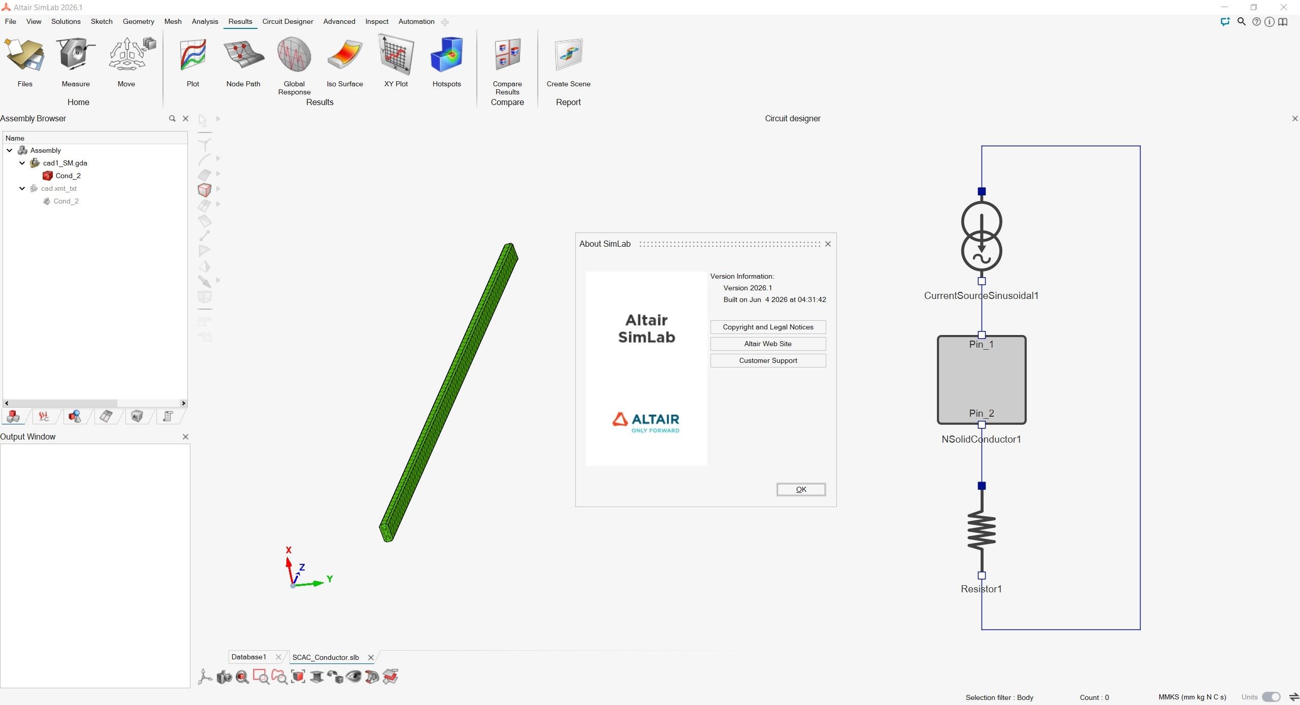Open Global Response tool
This screenshot has width=1300, height=705.
(294, 66)
